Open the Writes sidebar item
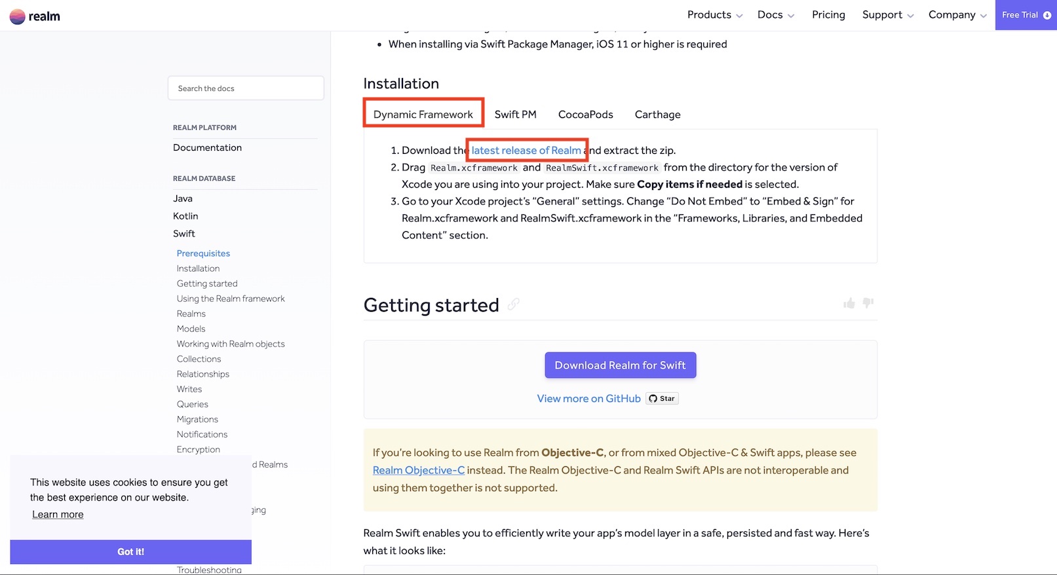 point(189,389)
